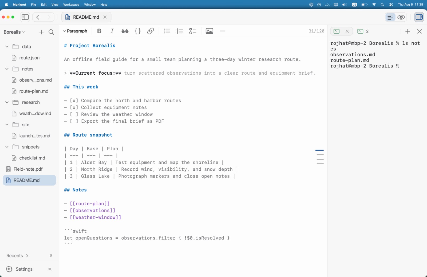
Task: Open the Wi-Fi status menu
Action: pyautogui.click(x=374, y=5)
